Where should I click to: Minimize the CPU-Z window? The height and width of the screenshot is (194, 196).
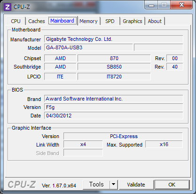tap(151, 5)
